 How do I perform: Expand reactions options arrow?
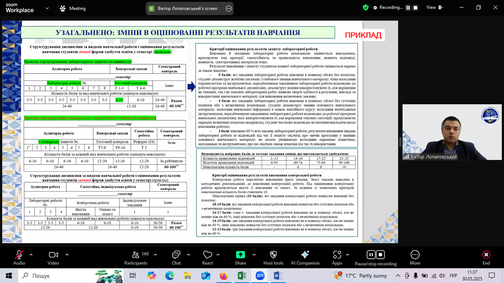point(218,255)
